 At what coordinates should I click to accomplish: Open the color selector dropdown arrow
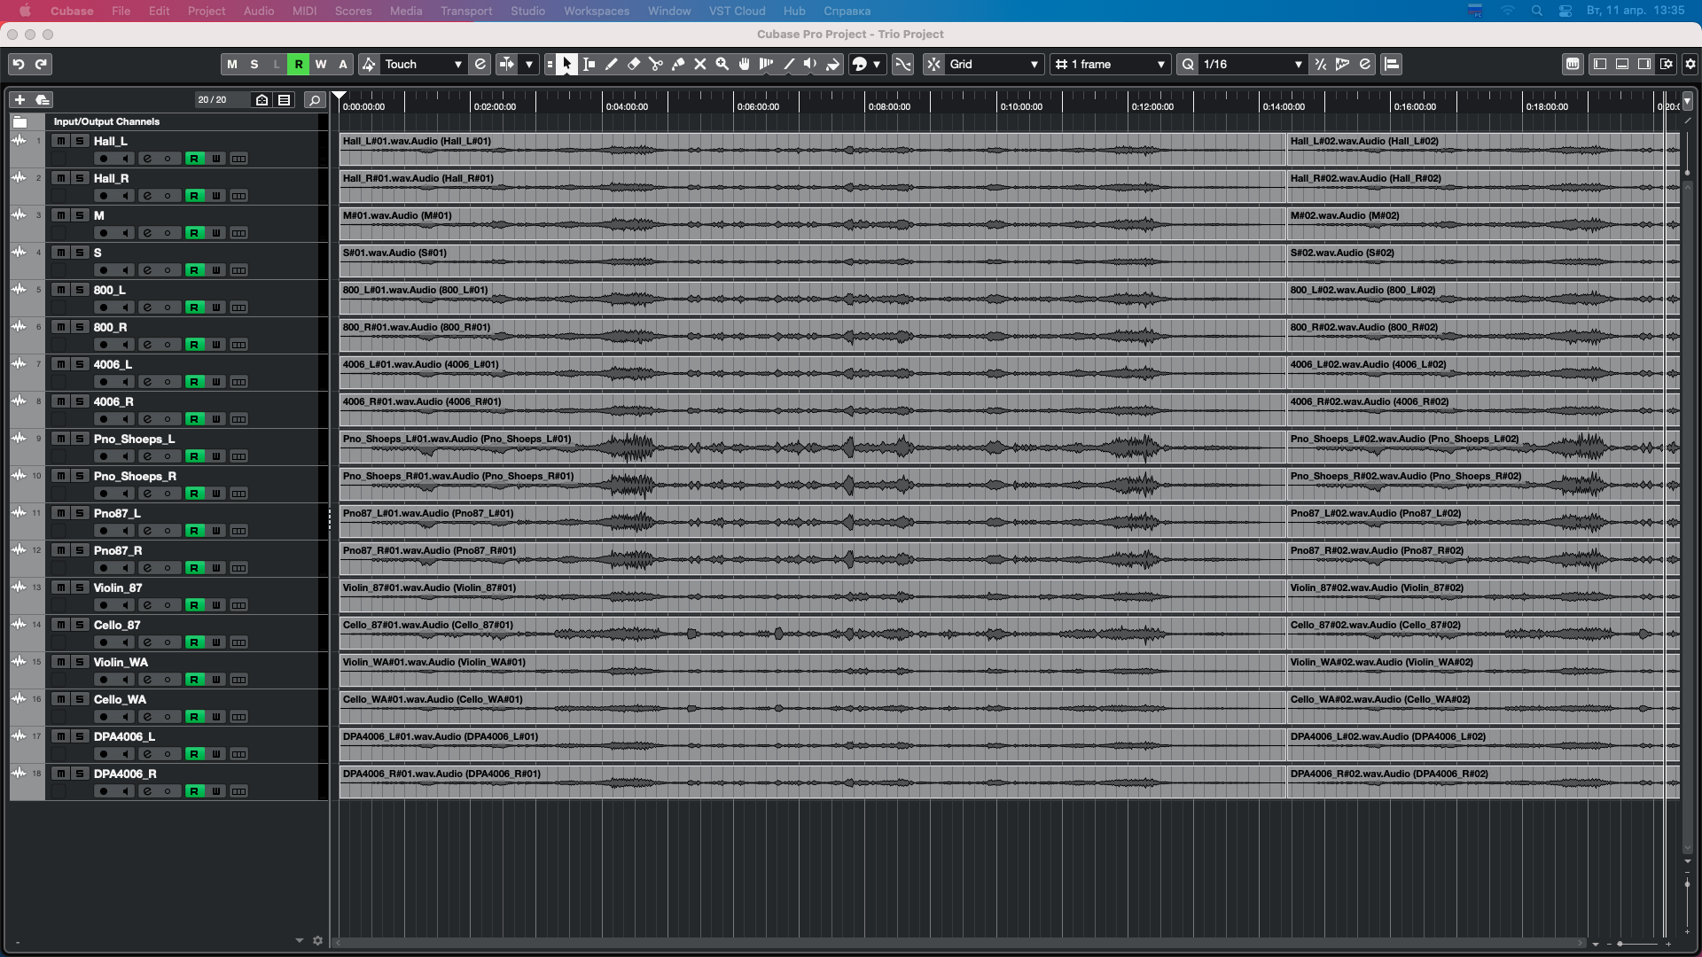pyautogui.click(x=877, y=64)
